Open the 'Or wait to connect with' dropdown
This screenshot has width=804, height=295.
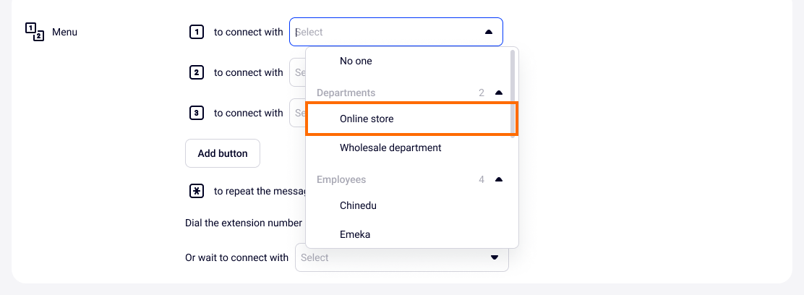point(401,257)
